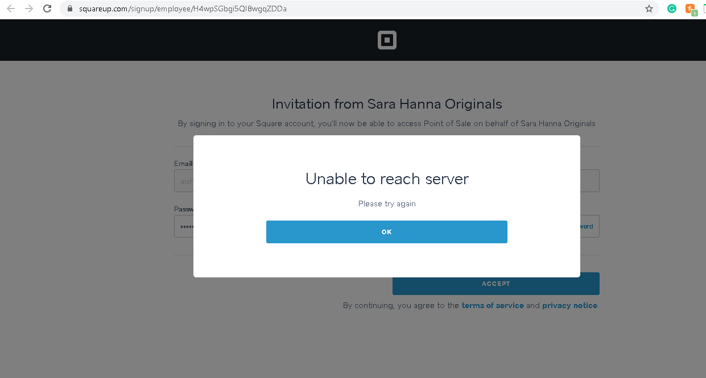This screenshot has width=706, height=378.
Task: Click the 'Invitation from Sara Hanna Originals' title
Action: 387,104
